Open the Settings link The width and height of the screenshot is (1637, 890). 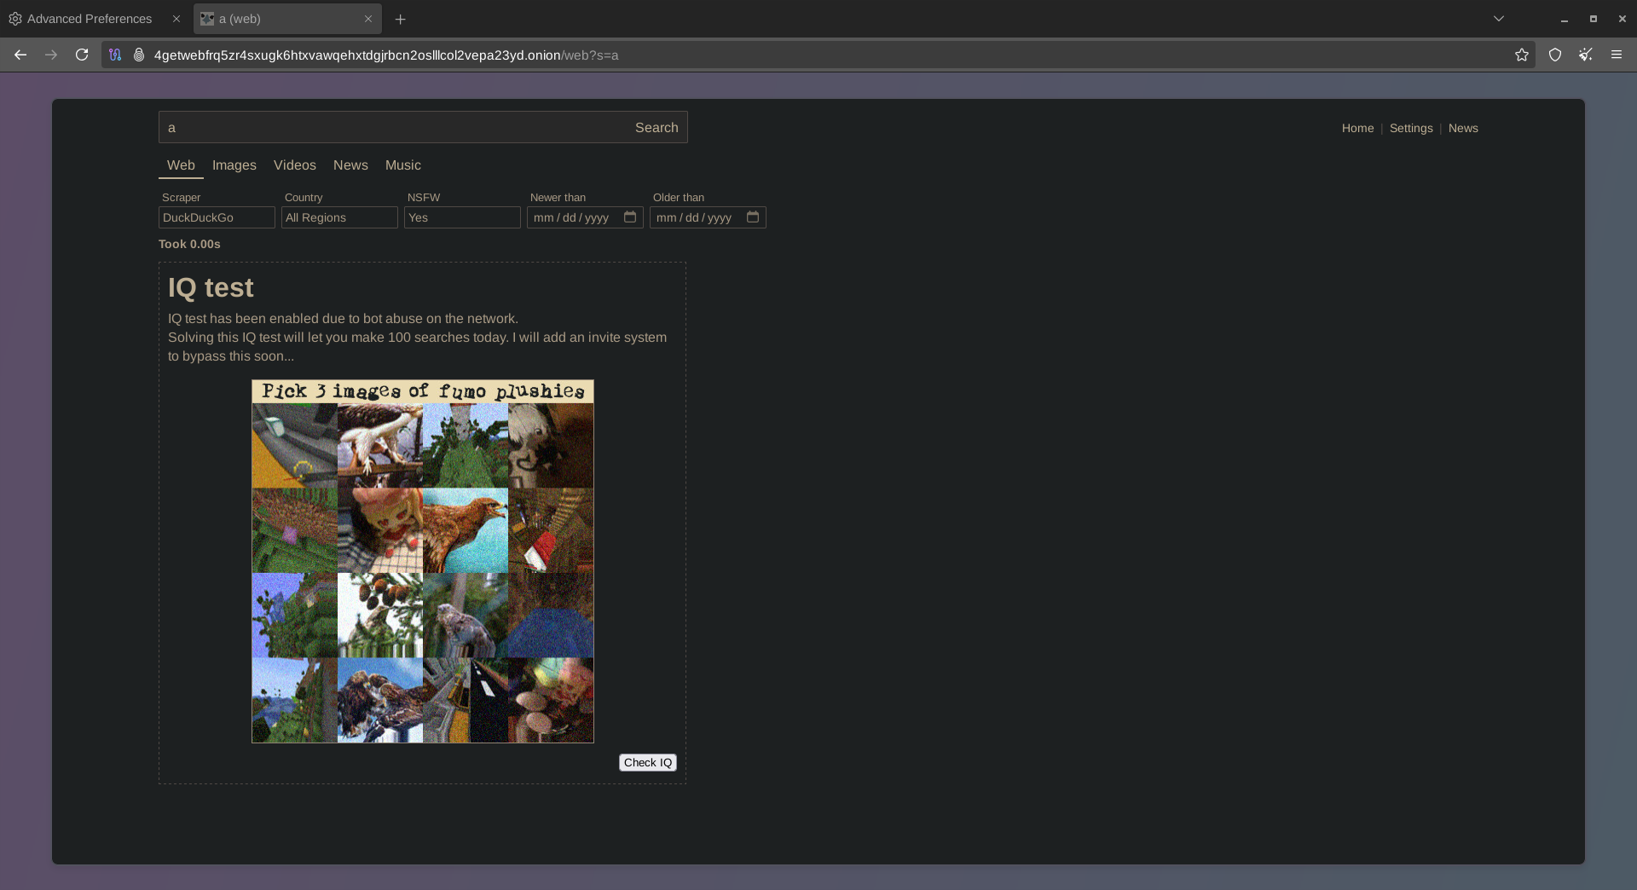click(1411, 128)
